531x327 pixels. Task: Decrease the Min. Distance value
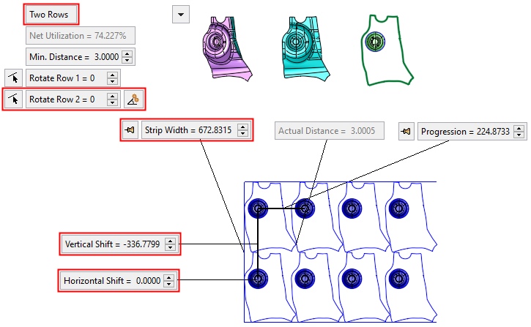coord(127,60)
